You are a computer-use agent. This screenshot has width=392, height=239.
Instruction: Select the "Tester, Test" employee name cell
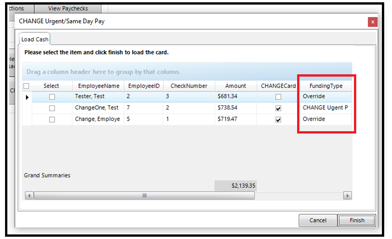click(x=98, y=97)
